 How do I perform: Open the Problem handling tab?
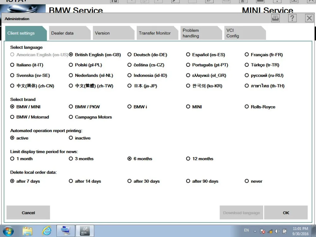(x=201, y=33)
